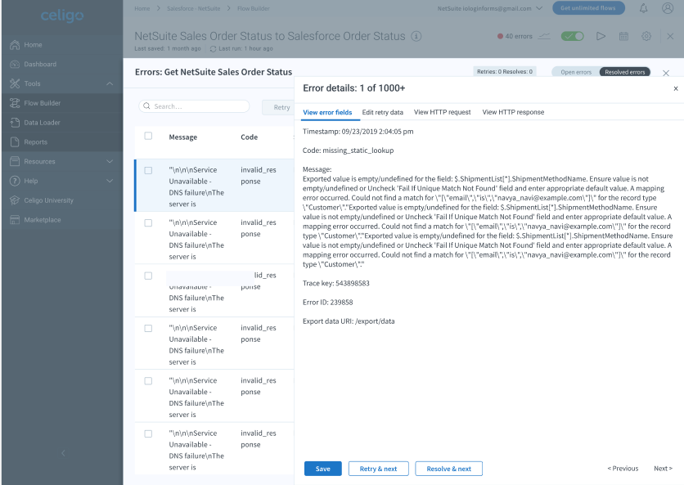This screenshot has width=684, height=485.
Task: Tick the first error row checkbox
Action: point(148,170)
